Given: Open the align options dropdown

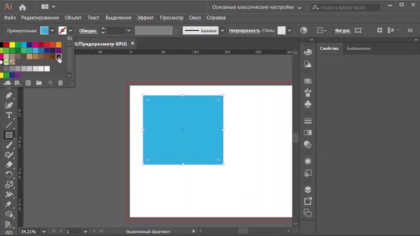Looking at the screenshot, I should [x=322, y=31].
